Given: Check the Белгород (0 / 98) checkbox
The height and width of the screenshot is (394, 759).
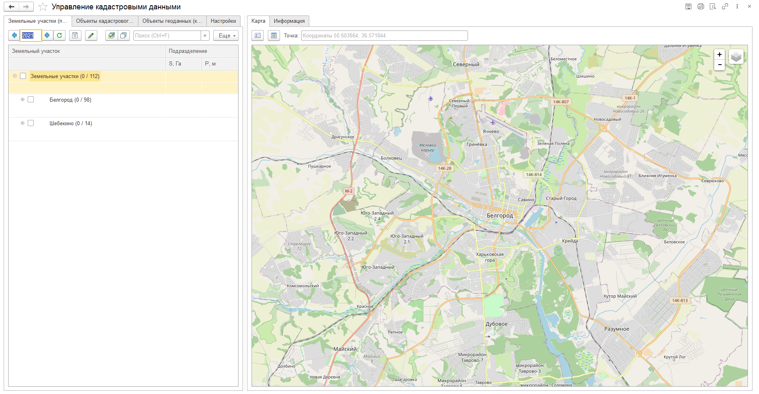Looking at the screenshot, I should (x=31, y=100).
